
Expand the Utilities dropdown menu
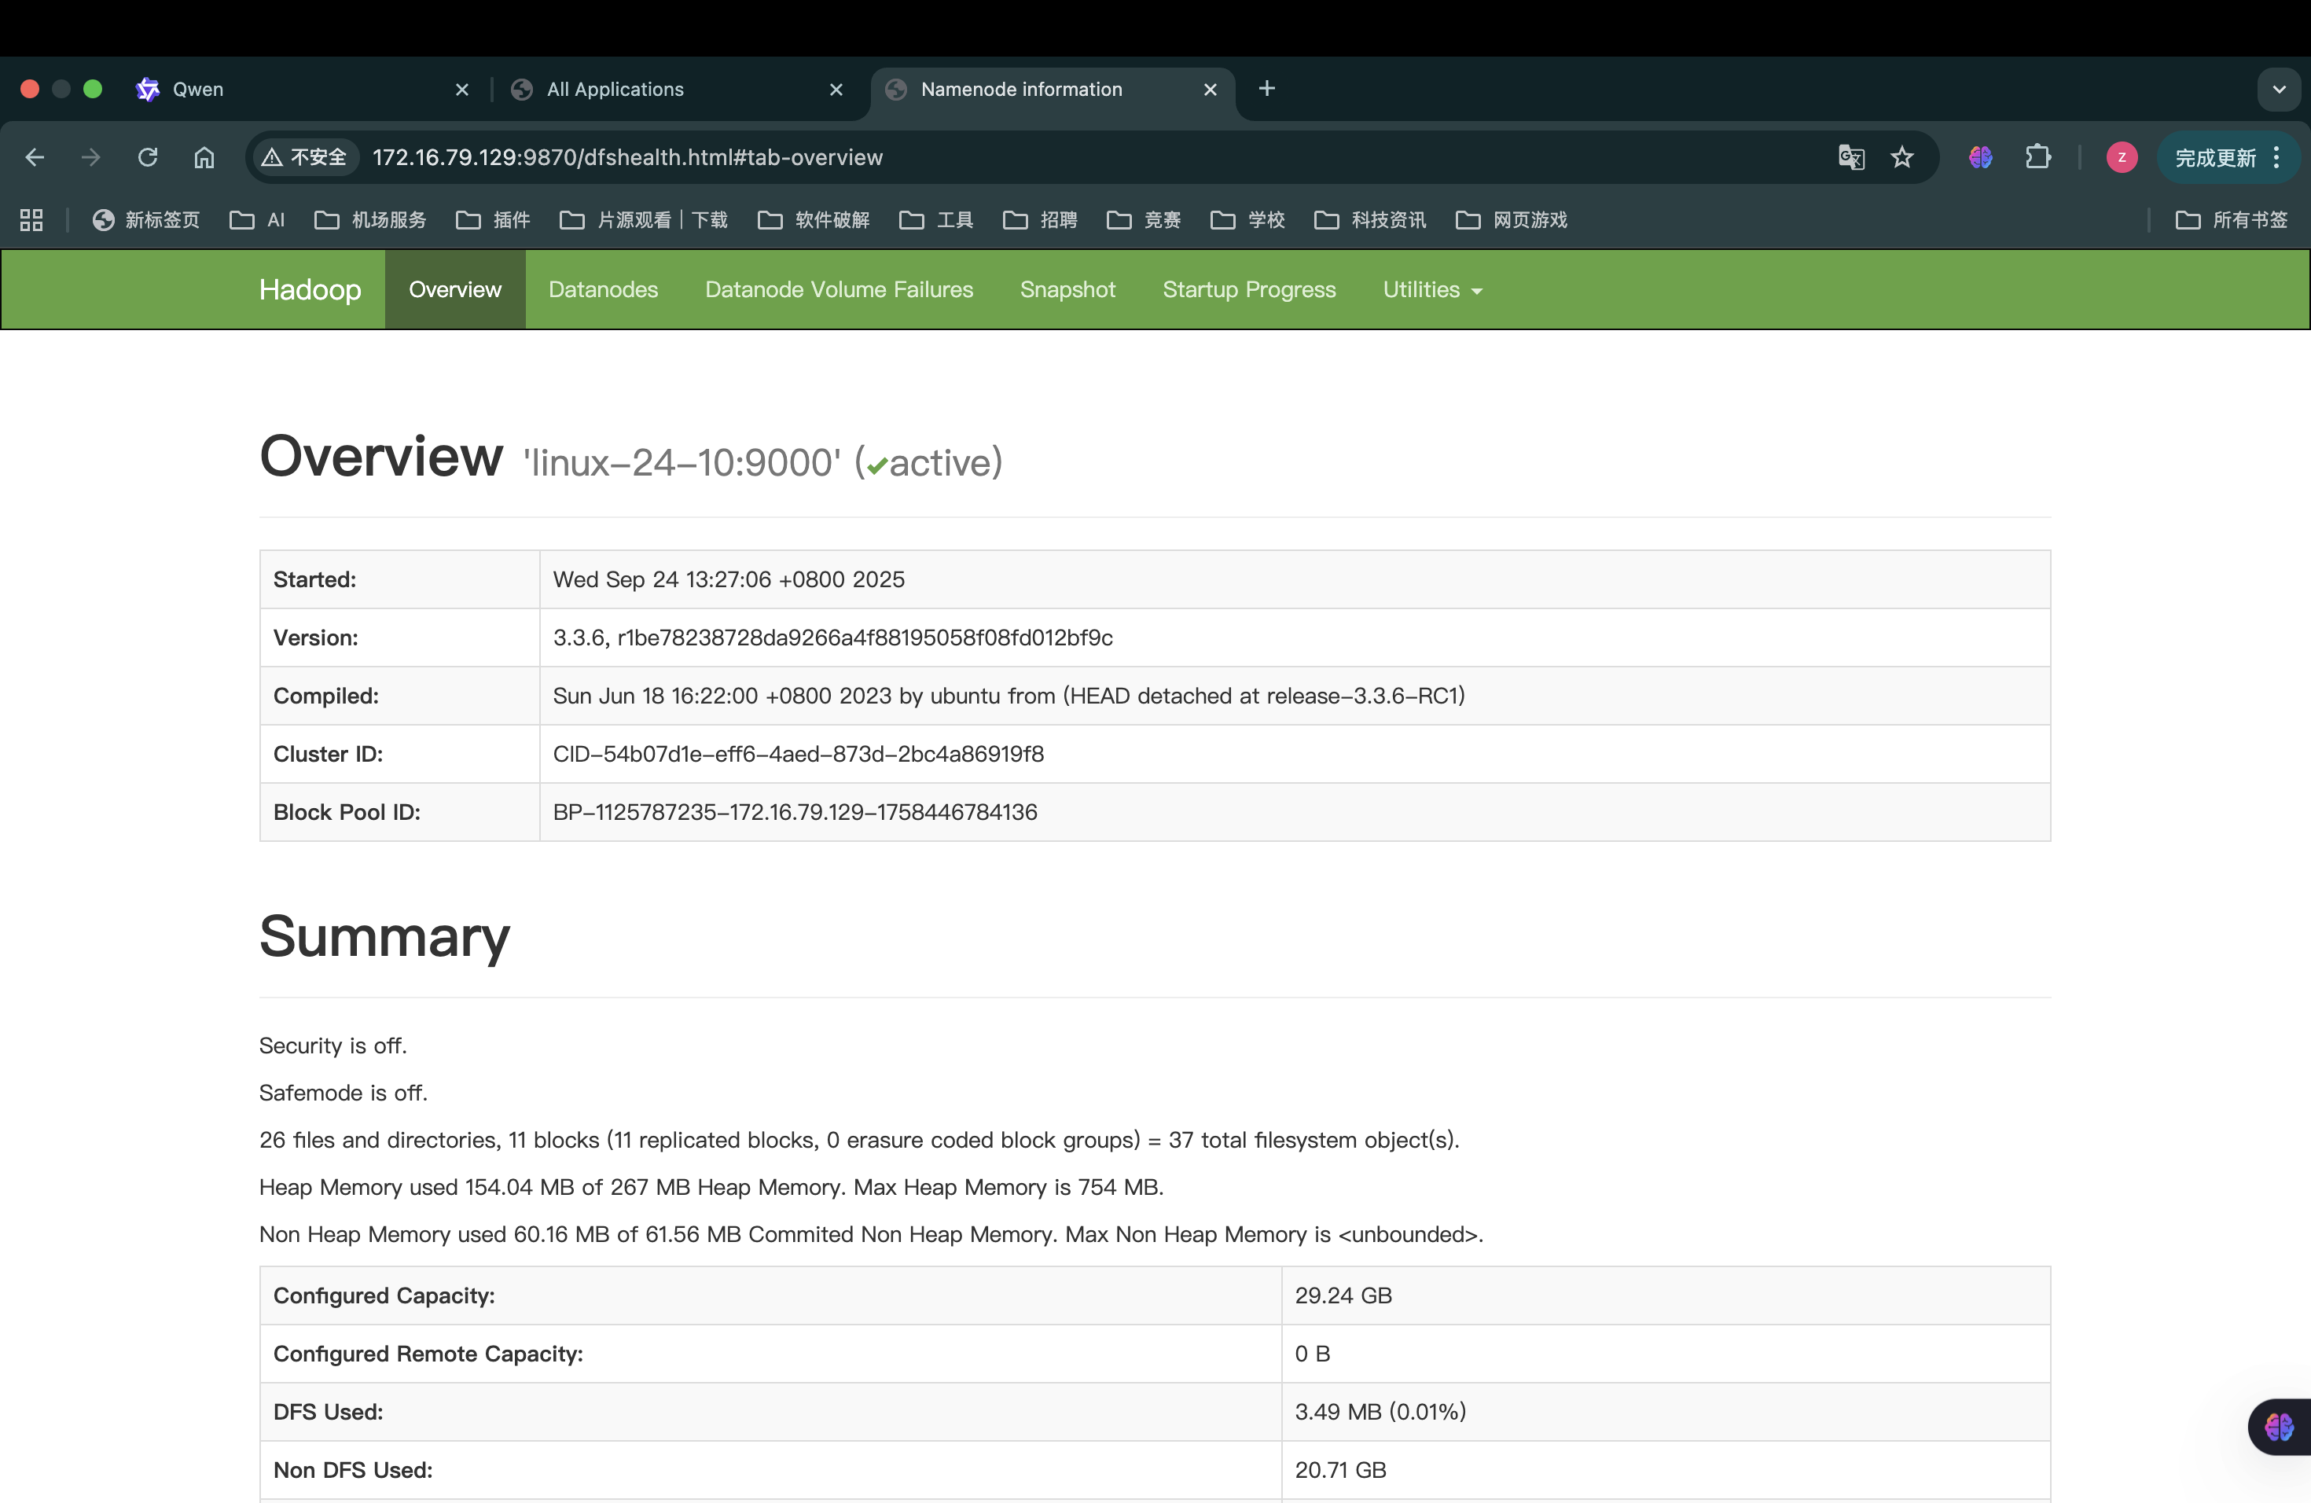point(1432,289)
